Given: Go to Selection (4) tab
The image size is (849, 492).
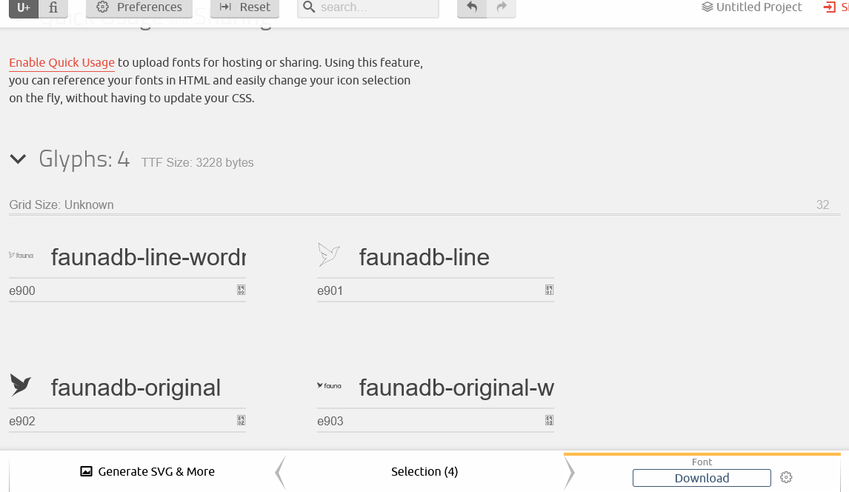Looking at the screenshot, I should point(424,471).
